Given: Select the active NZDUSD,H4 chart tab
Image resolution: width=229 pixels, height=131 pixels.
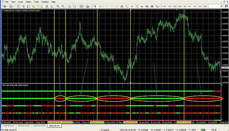Looking at the screenshot, I should 55,126.
